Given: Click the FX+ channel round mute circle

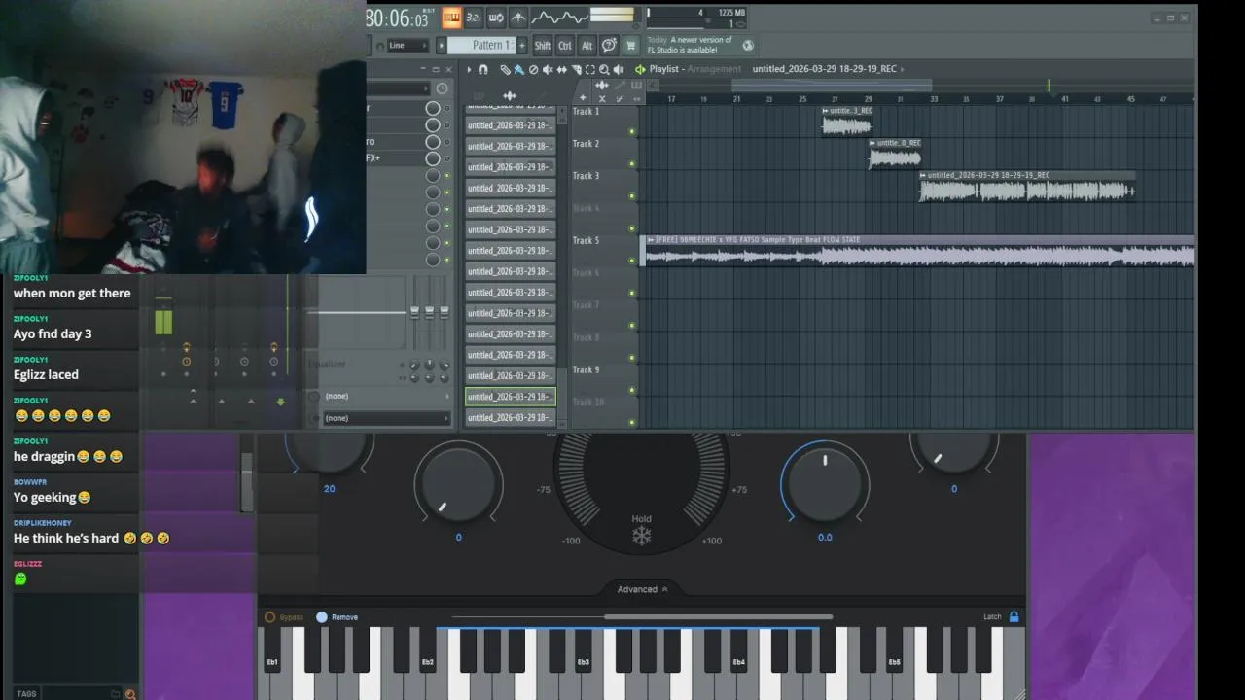Looking at the screenshot, I should click(x=433, y=158).
